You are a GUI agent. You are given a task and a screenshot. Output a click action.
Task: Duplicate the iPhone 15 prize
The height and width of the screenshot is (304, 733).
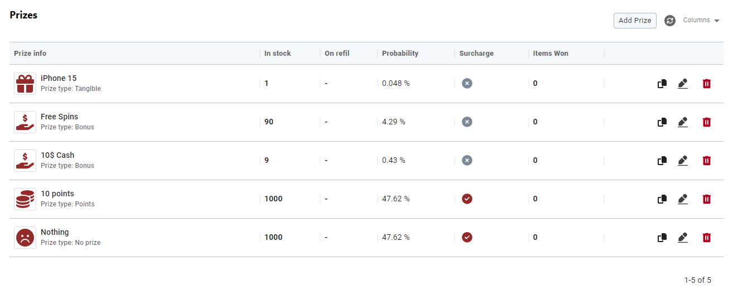coord(662,84)
